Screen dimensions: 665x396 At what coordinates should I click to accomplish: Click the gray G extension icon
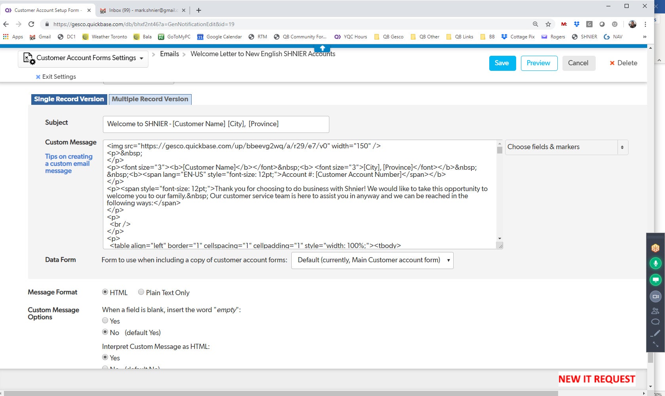(x=589, y=24)
